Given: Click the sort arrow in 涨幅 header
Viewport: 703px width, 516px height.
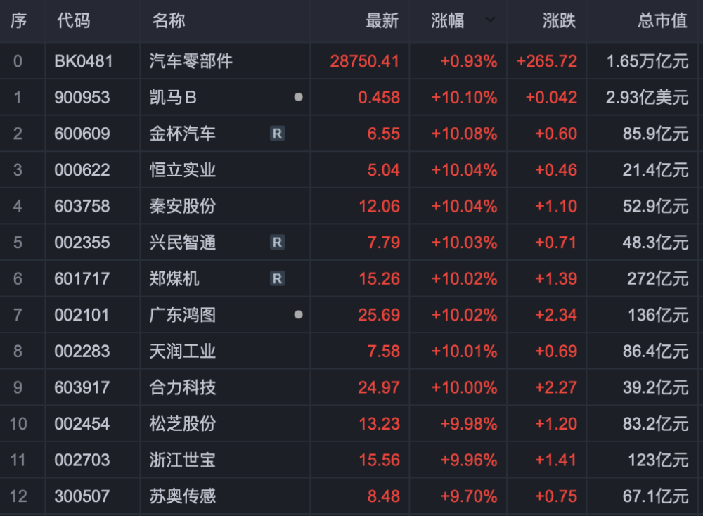Looking at the screenshot, I should (x=490, y=21).
